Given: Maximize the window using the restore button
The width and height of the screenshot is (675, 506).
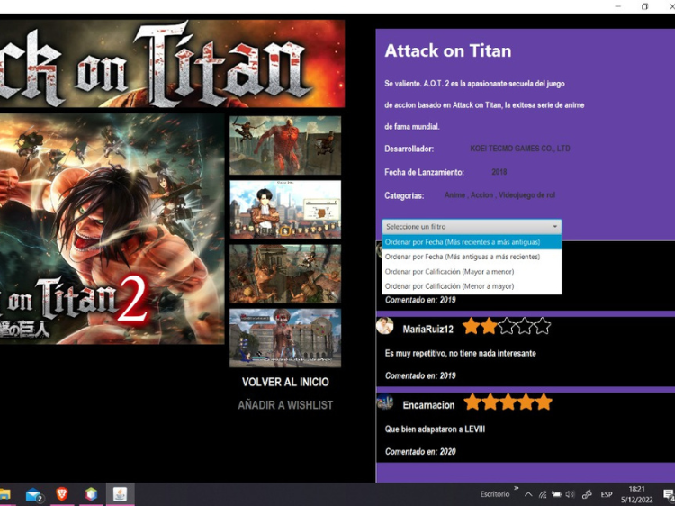Looking at the screenshot, I should [x=644, y=6].
